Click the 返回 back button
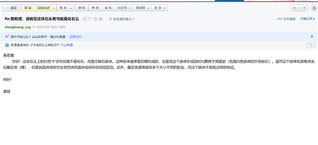 pyautogui.click(x=11, y=8)
